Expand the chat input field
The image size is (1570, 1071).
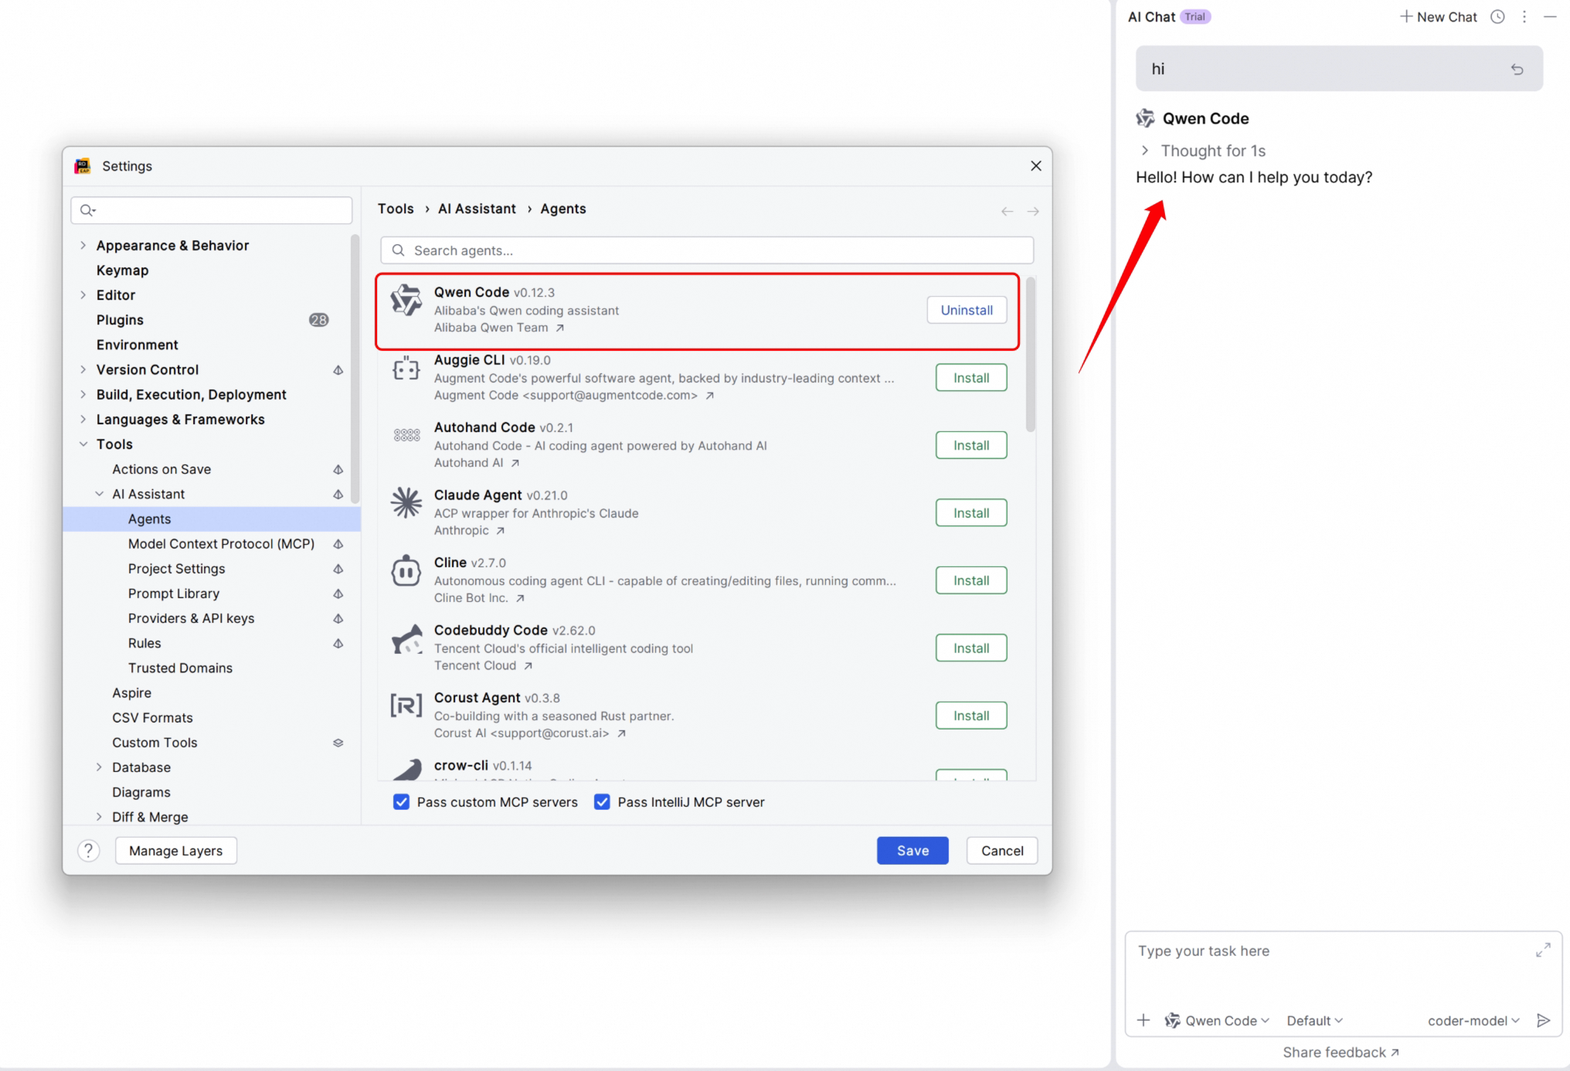tap(1542, 950)
